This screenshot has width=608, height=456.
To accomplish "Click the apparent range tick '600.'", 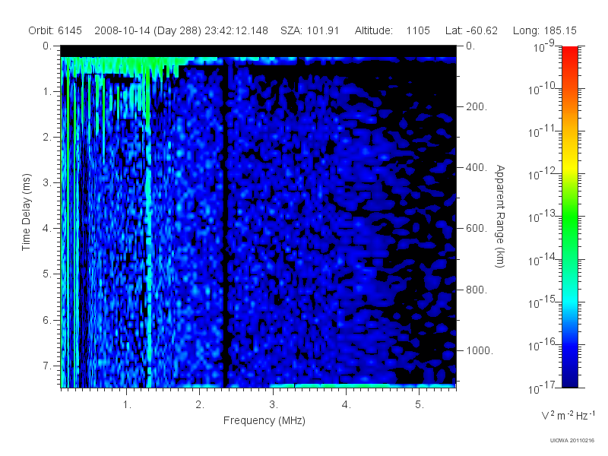I will click(477, 228).
